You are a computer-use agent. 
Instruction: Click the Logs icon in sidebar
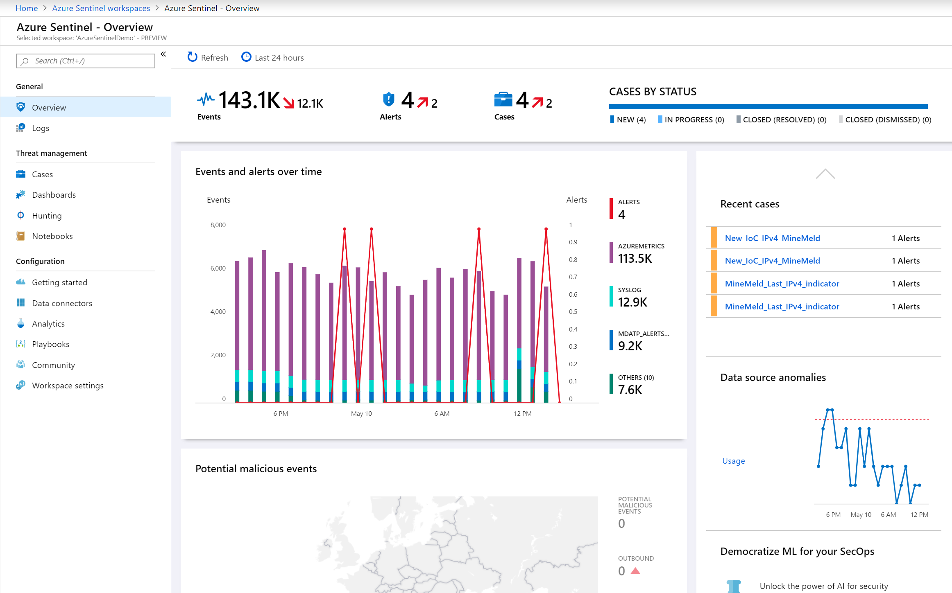click(20, 128)
